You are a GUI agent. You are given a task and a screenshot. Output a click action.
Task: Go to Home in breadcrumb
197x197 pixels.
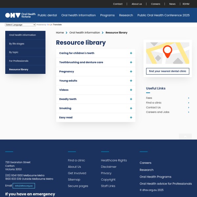click(x=60, y=33)
